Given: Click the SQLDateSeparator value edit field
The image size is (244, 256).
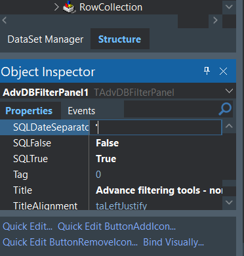Looking at the screenshot, I should [155, 127].
